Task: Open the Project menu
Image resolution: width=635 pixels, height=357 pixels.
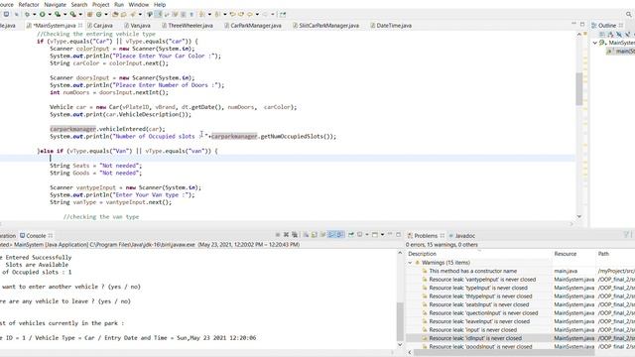Action: pyautogui.click(x=101, y=4)
